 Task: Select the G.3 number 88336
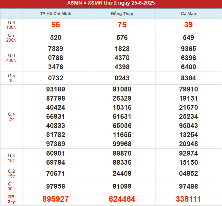point(122,162)
